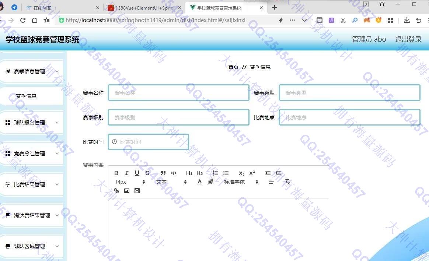This screenshot has width=429, height=261.
Task: Create an ordered numbered list
Action: point(216,173)
